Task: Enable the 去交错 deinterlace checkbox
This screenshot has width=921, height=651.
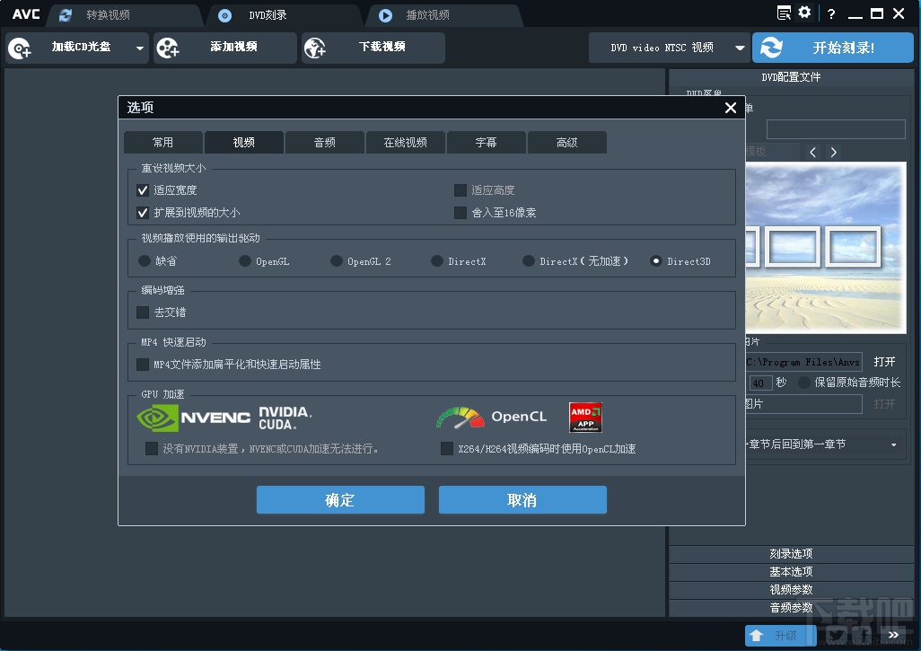Action: (x=142, y=313)
